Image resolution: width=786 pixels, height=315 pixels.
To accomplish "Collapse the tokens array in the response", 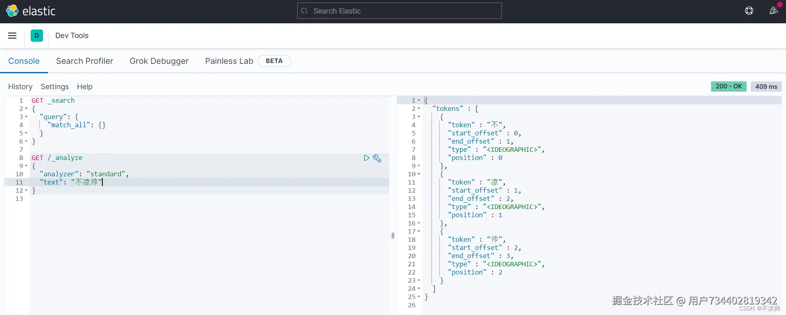I will pos(419,109).
